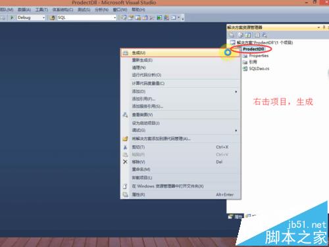Toggle auto-hide pin on Solution Explorer
The image size is (329, 247).
(324, 28)
